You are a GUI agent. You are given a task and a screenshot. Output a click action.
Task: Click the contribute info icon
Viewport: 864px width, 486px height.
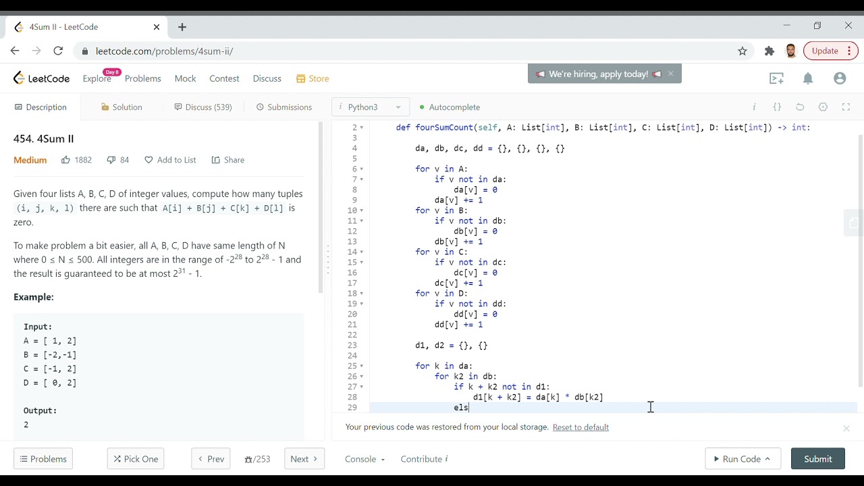tap(446, 459)
